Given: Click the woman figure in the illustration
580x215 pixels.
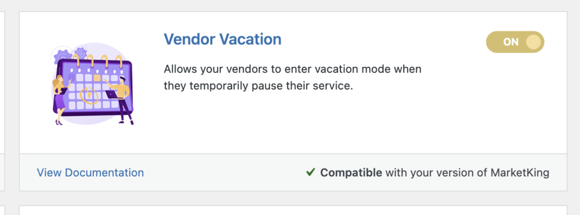Looking at the screenshot, I should (60, 100).
